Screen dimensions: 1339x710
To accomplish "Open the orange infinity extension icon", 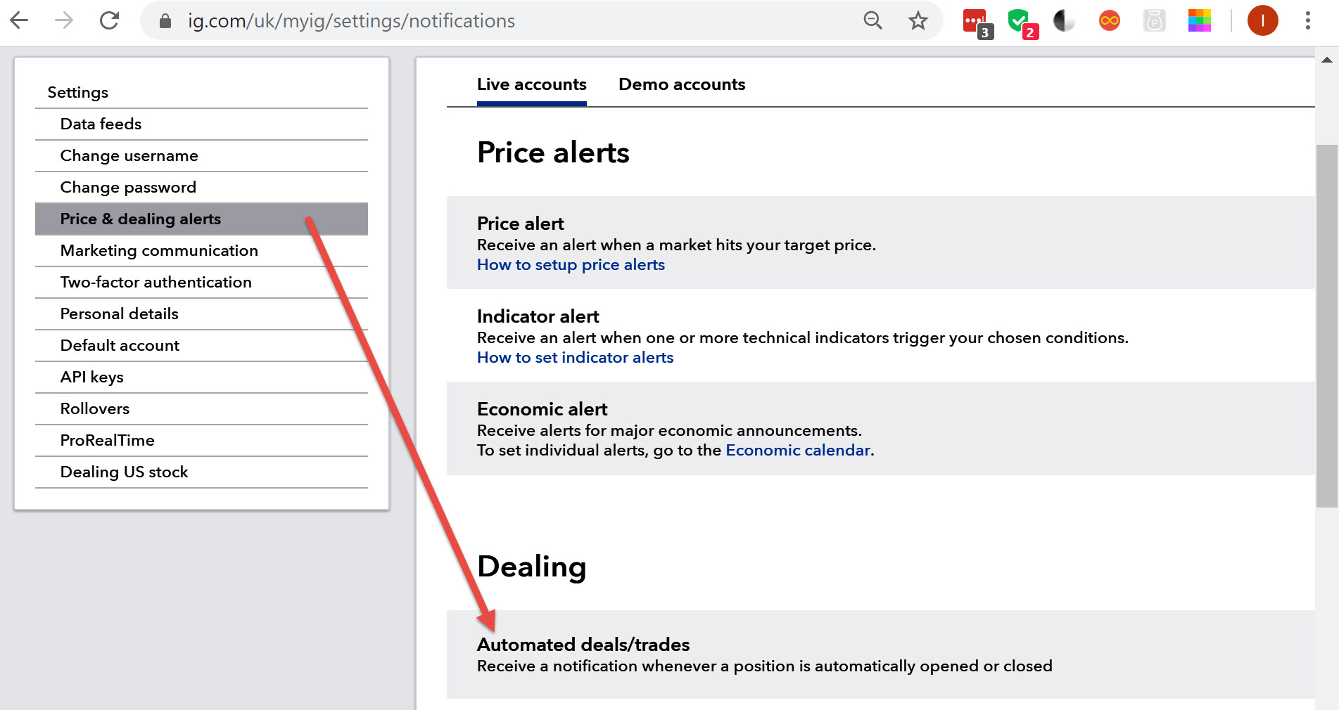I will pos(1109,21).
